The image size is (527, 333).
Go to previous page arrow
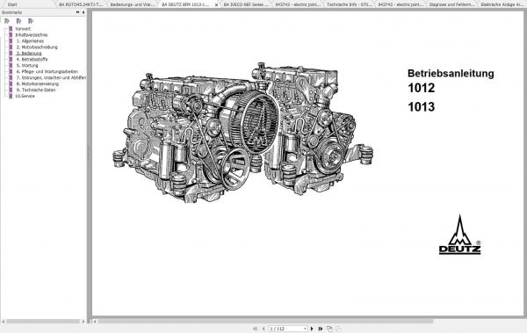coord(263,329)
